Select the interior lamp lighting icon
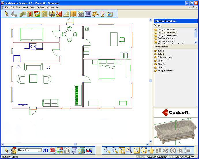The height and width of the screenshot is (159, 199). click(102, 14)
